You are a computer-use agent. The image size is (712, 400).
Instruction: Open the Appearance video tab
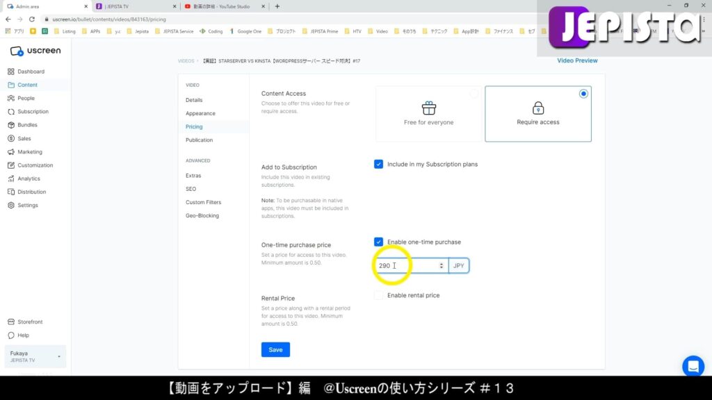pos(200,113)
